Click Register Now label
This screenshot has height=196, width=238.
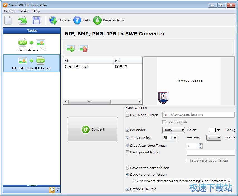[x=113, y=20]
